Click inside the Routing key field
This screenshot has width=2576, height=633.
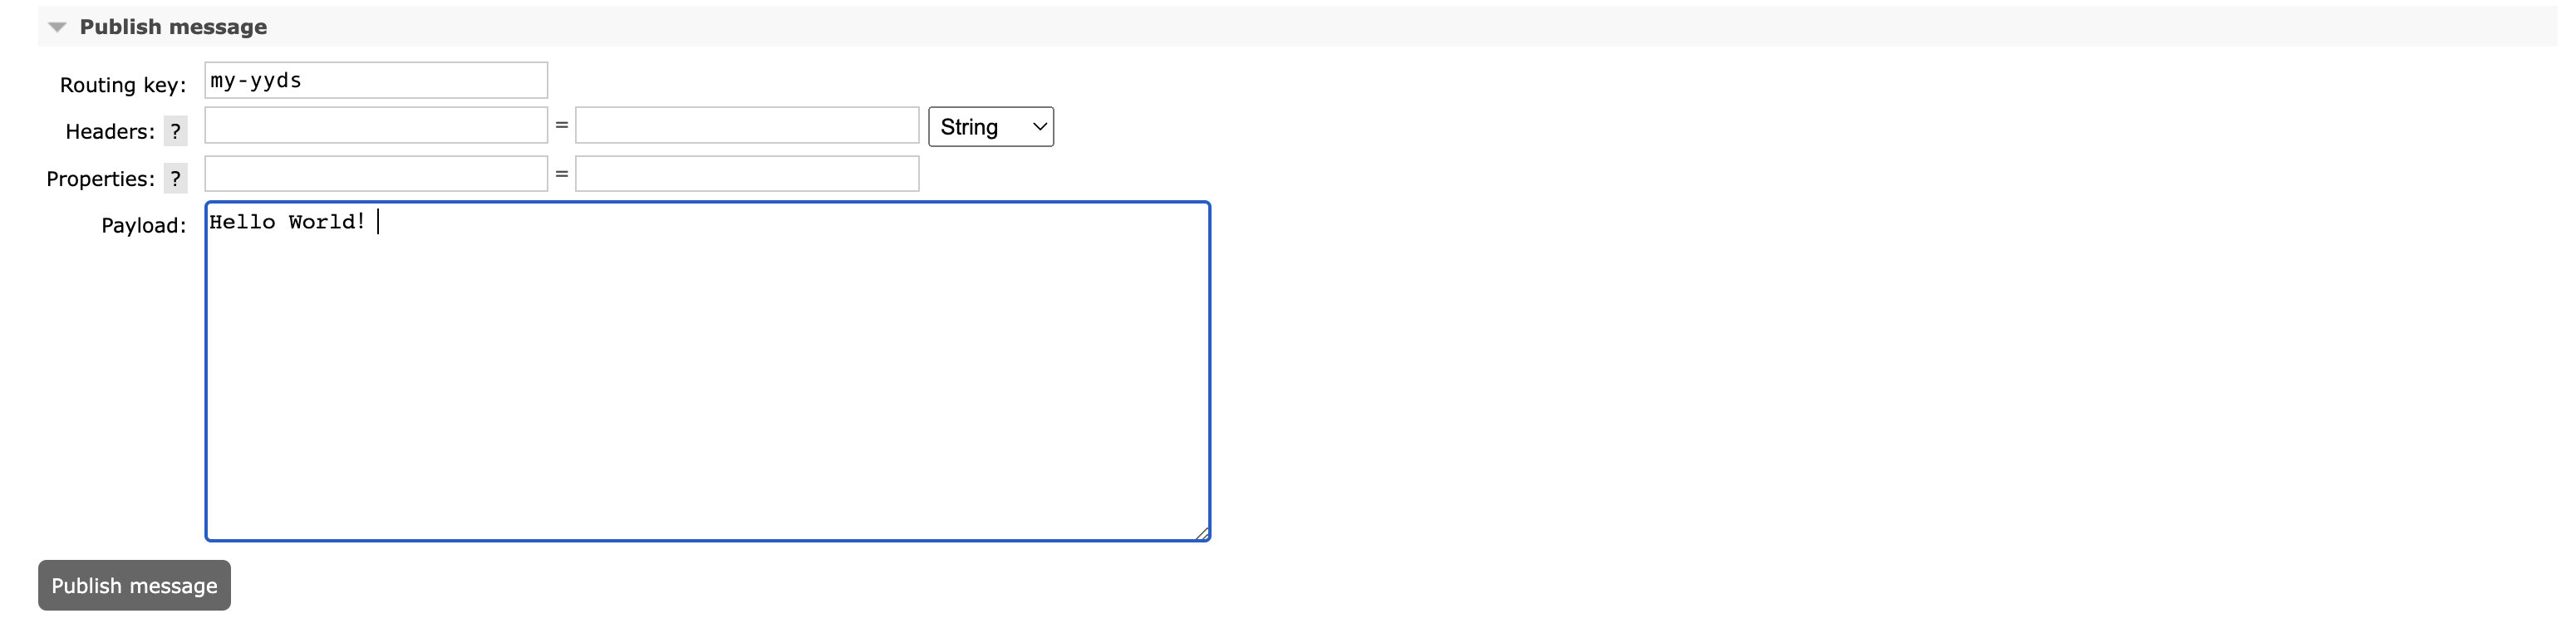pos(375,80)
